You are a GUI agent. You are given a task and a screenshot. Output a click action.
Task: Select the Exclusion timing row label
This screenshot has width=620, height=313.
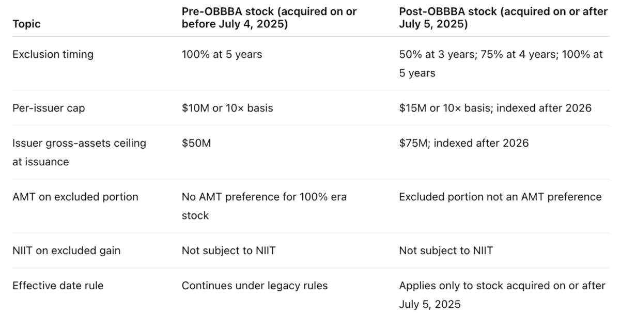[x=53, y=54]
